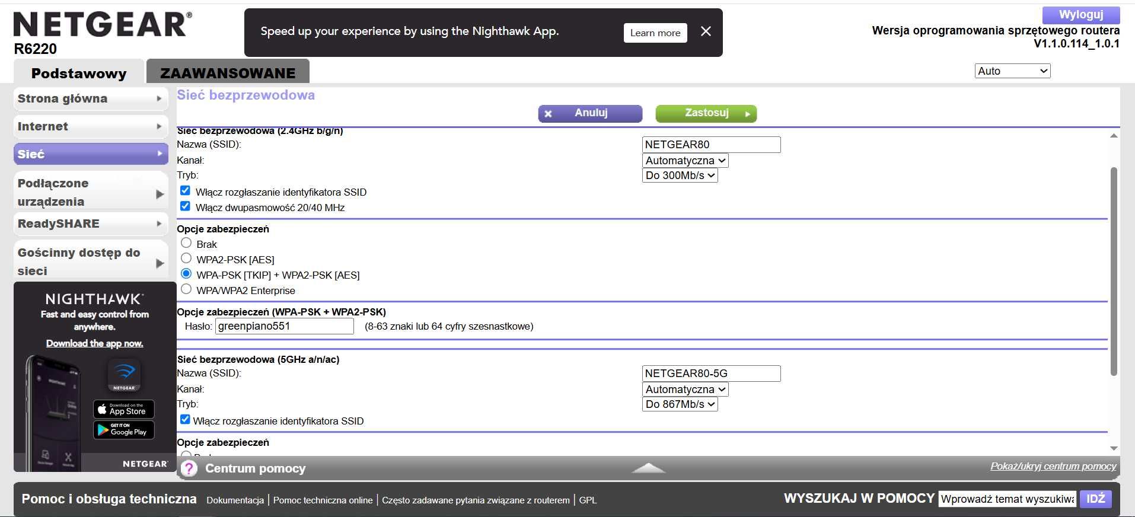Edit the 5GHz SSID field NETGEAR80-5G
This screenshot has height=517, width=1135.
point(711,374)
